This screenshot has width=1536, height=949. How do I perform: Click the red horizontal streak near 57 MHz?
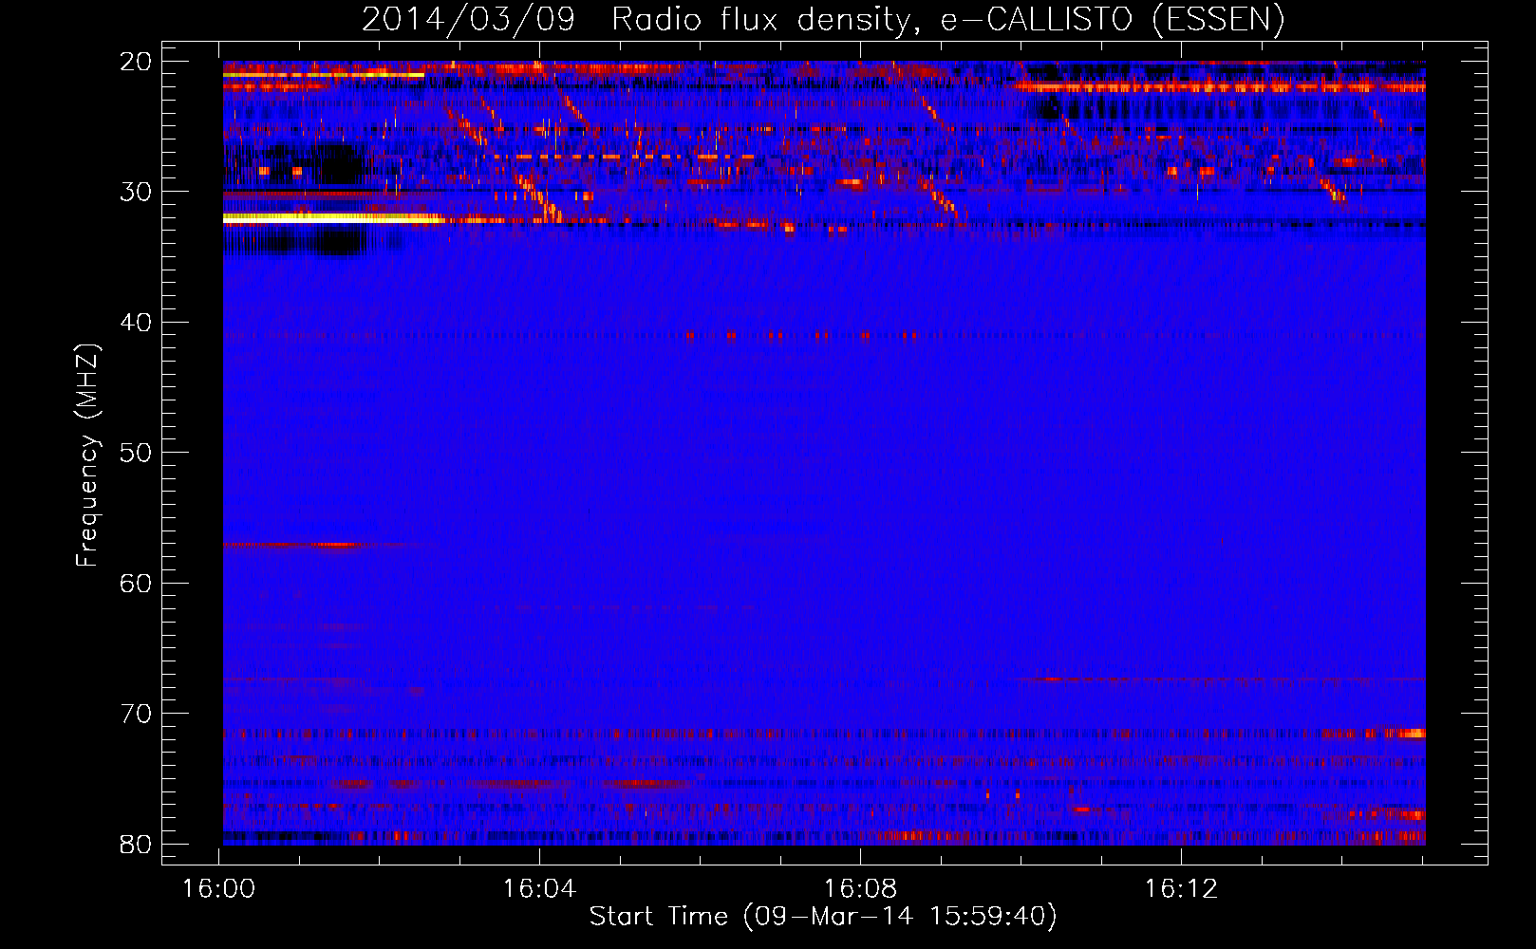tap(296, 545)
